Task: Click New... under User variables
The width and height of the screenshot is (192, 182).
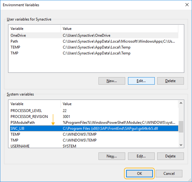Action: (x=112, y=81)
